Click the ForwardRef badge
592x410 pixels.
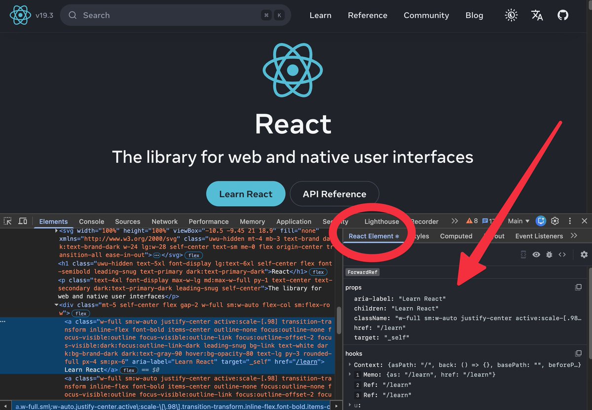[x=362, y=272]
